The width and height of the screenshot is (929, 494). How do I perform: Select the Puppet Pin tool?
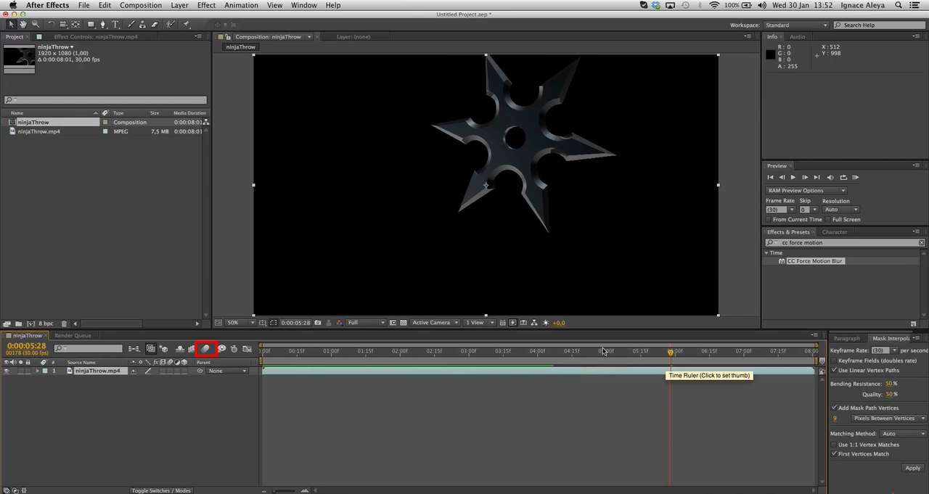pos(186,25)
